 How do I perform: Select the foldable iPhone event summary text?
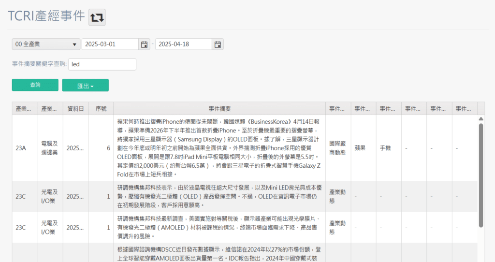coord(219,148)
